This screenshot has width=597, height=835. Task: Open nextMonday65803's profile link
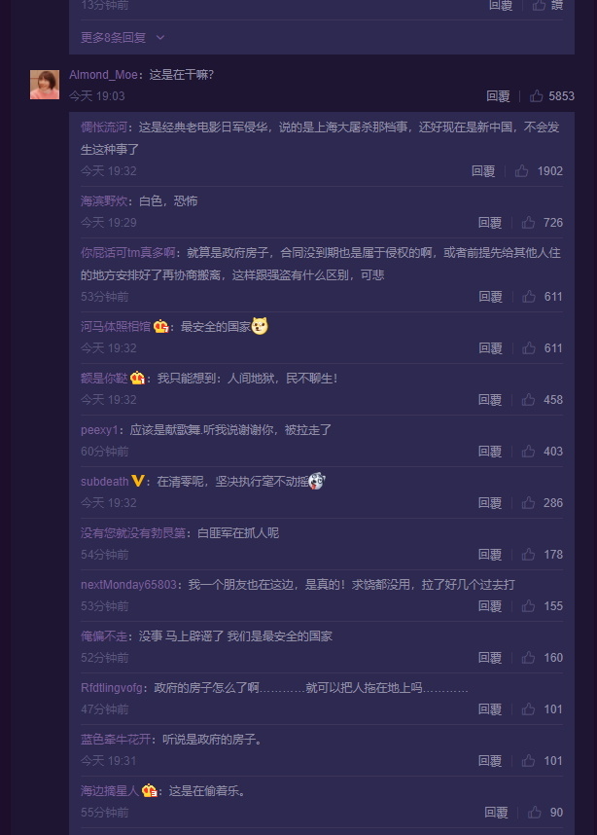click(128, 585)
